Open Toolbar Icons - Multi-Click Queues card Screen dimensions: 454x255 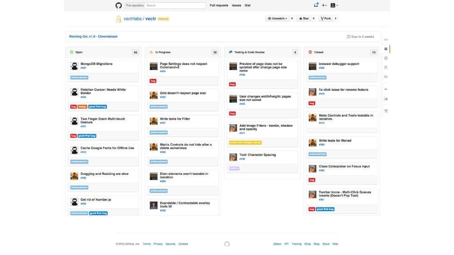coord(345,194)
